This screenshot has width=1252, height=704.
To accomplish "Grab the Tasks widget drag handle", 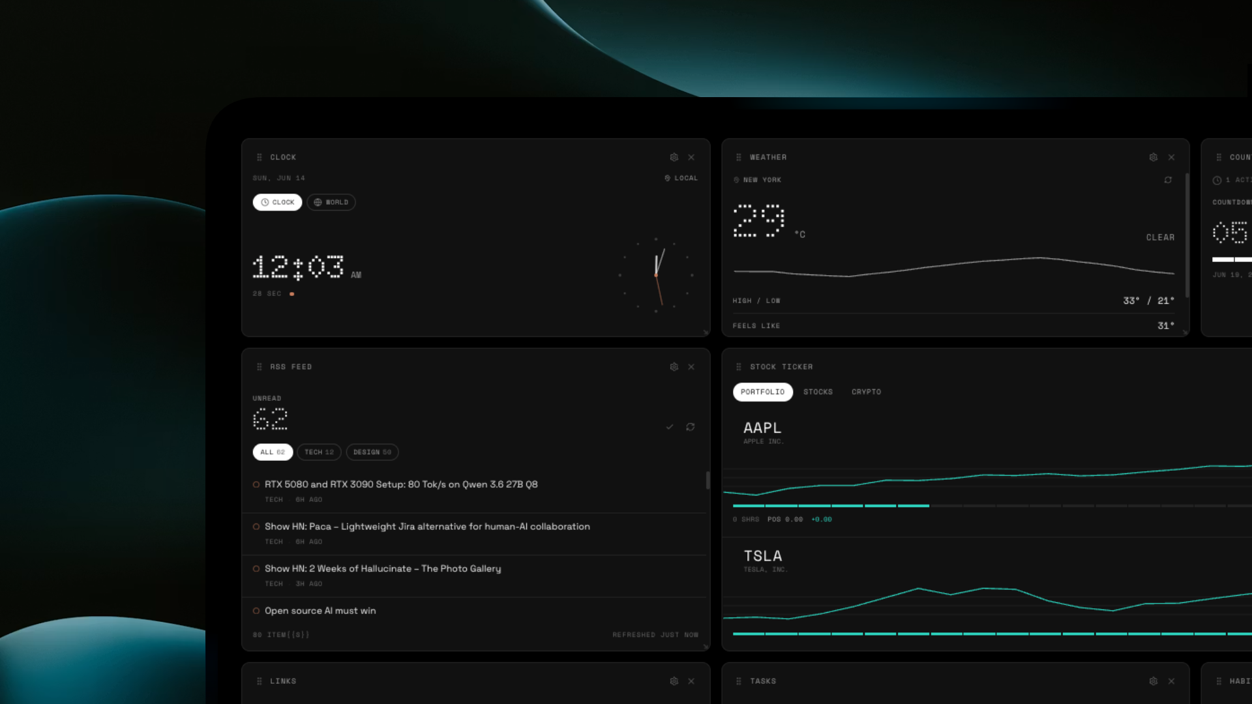I will tap(739, 681).
